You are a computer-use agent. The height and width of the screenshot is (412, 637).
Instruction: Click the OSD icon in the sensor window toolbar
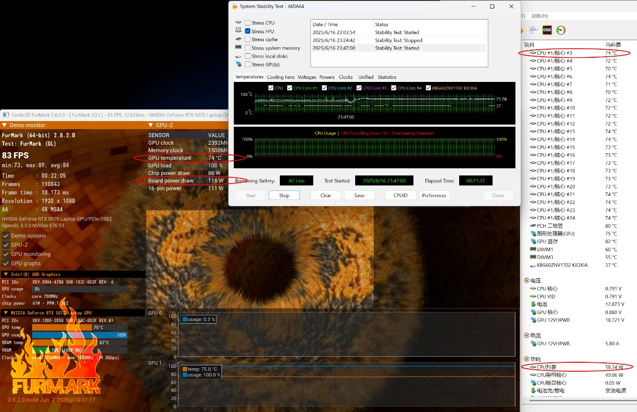[547, 30]
